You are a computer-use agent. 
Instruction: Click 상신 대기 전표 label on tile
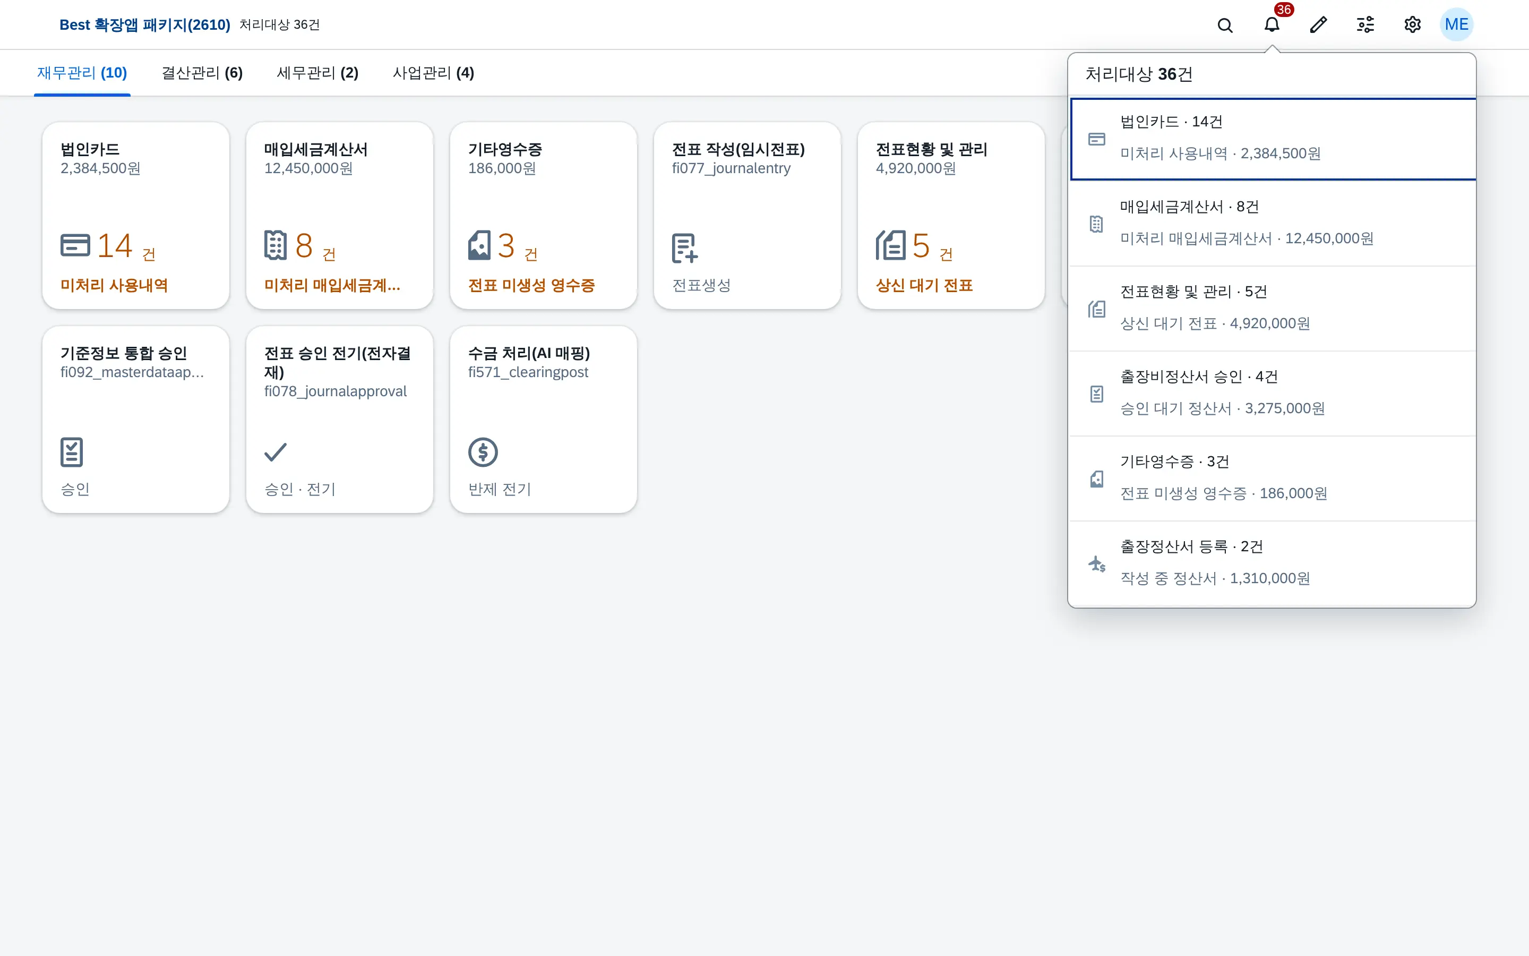(x=924, y=285)
